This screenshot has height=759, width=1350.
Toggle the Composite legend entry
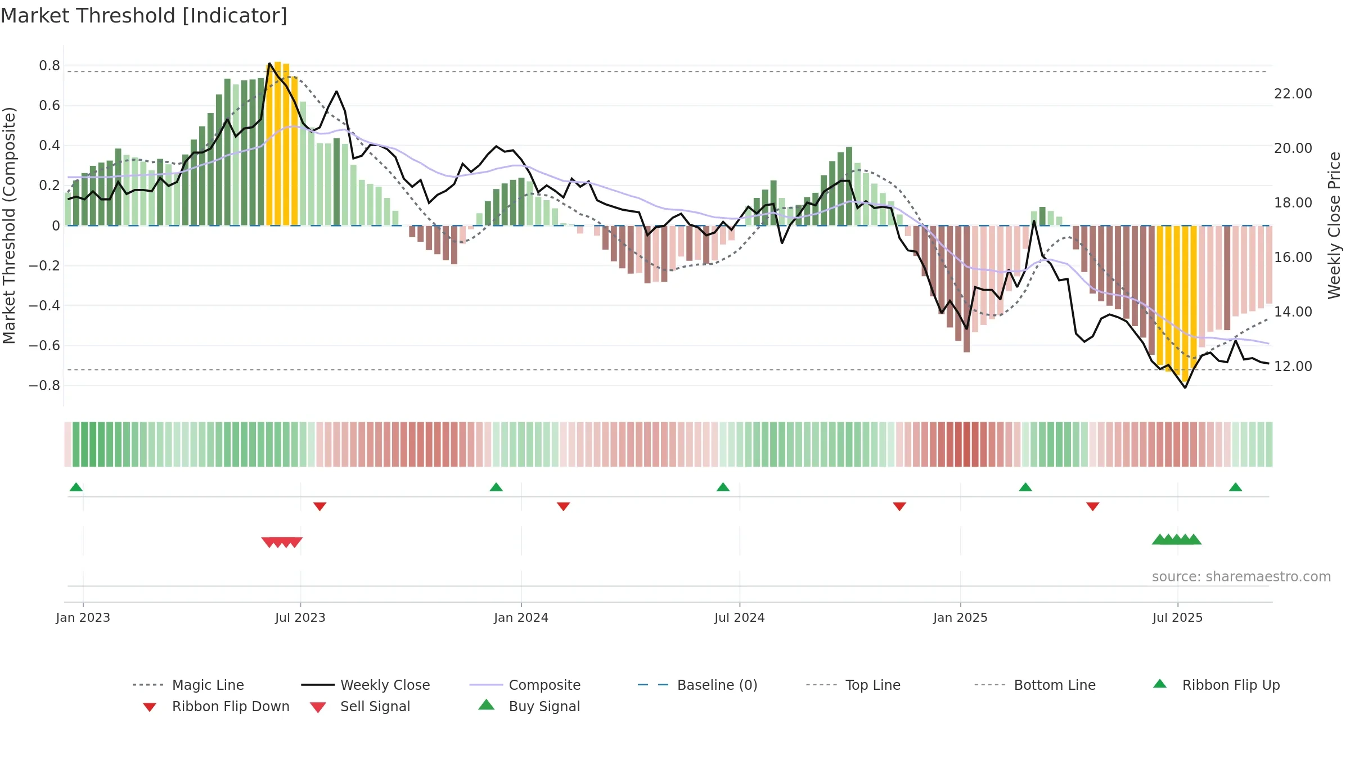click(x=525, y=685)
